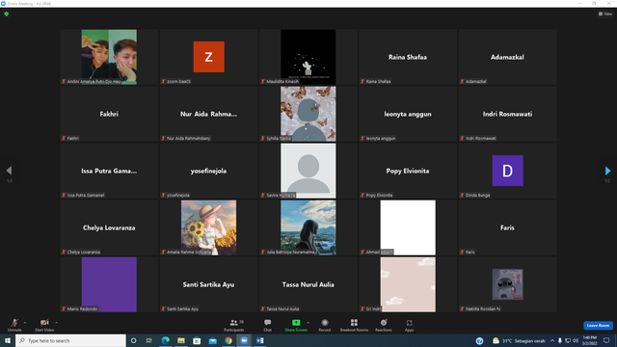
Task: Select Amalia Rahma sunflower picture tile
Action: point(208,227)
